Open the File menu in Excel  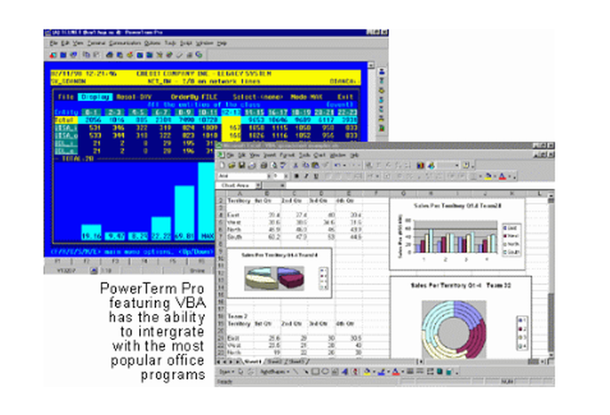click(231, 155)
